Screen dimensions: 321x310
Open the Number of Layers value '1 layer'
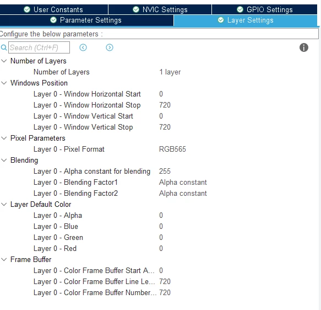[x=170, y=72]
